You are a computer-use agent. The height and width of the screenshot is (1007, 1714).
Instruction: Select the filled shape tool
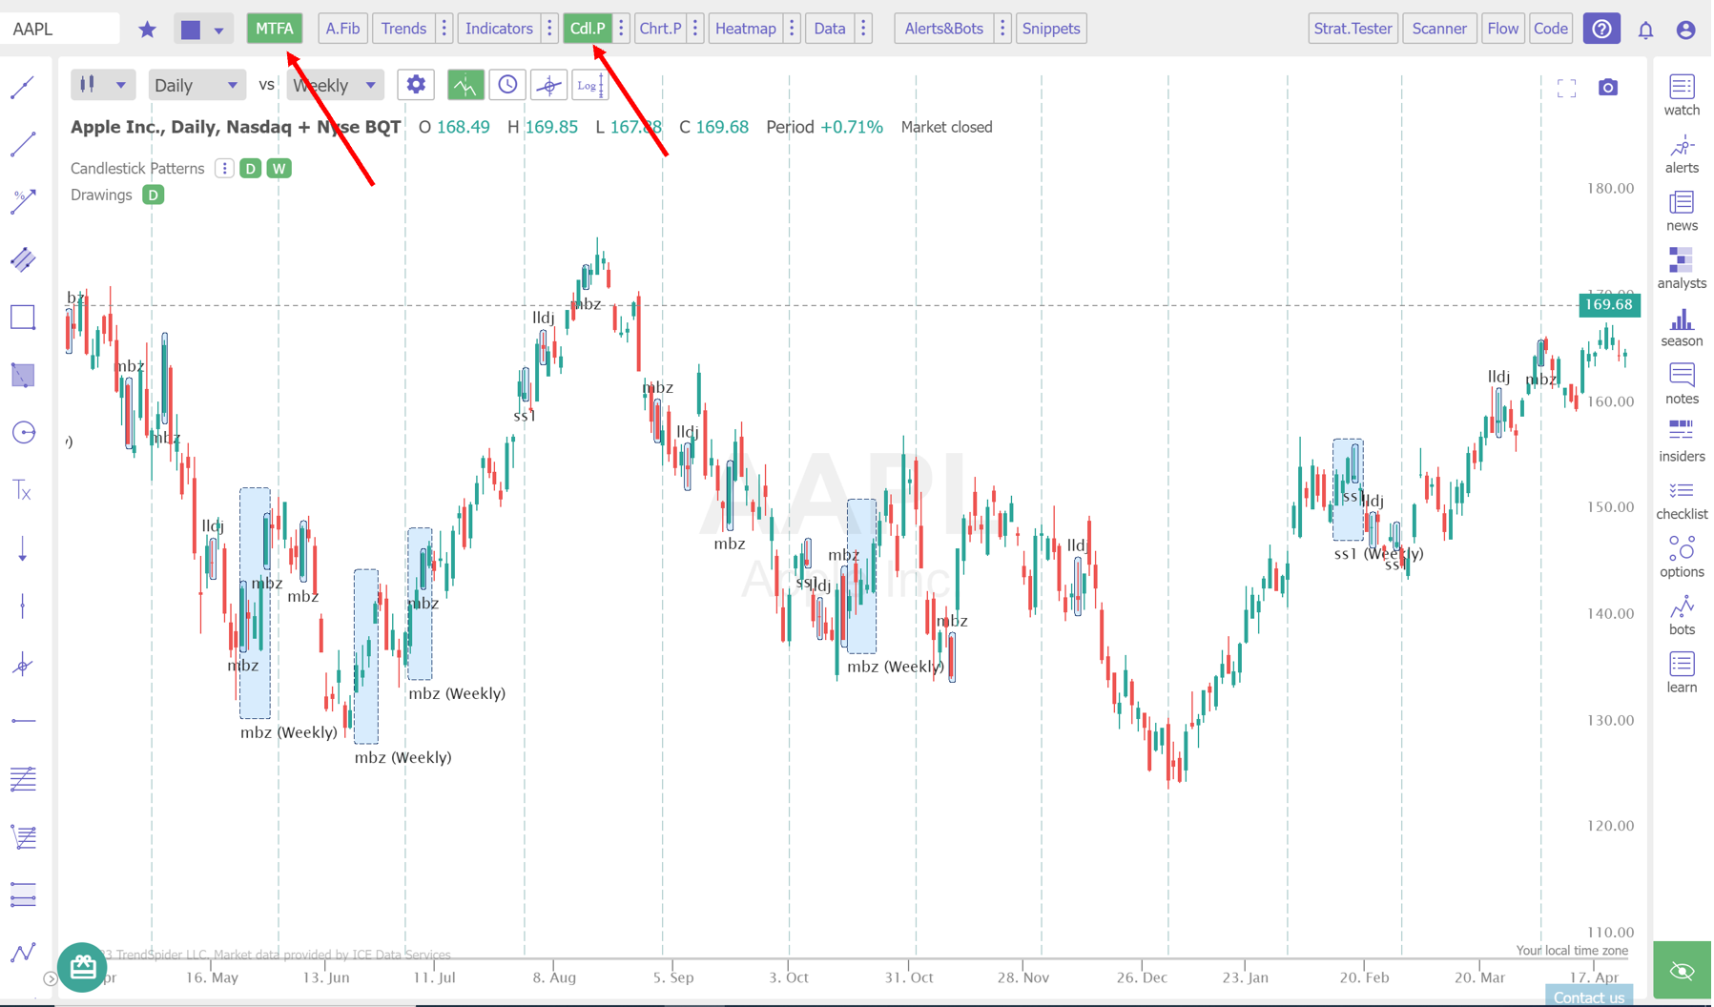pos(23,375)
